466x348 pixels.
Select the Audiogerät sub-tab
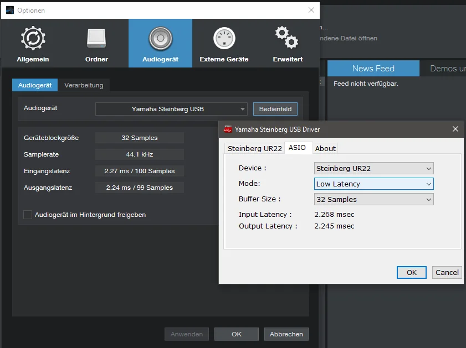[35, 85]
